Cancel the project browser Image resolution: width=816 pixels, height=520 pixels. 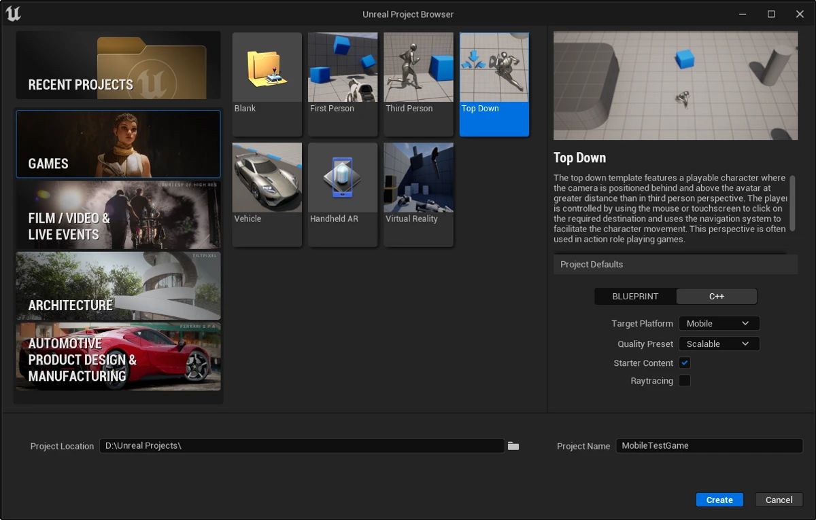coord(779,500)
